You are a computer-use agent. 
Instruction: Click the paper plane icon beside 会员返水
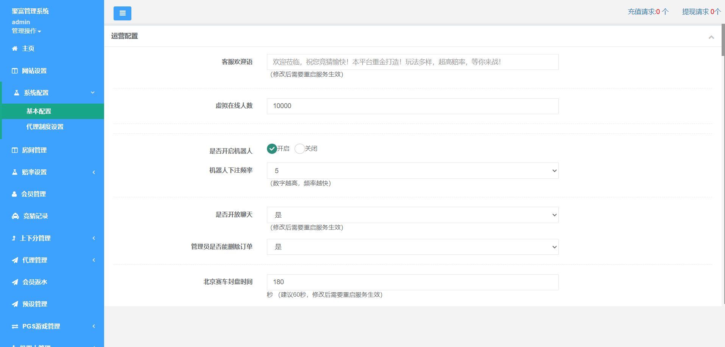click(x=15, y=282)
